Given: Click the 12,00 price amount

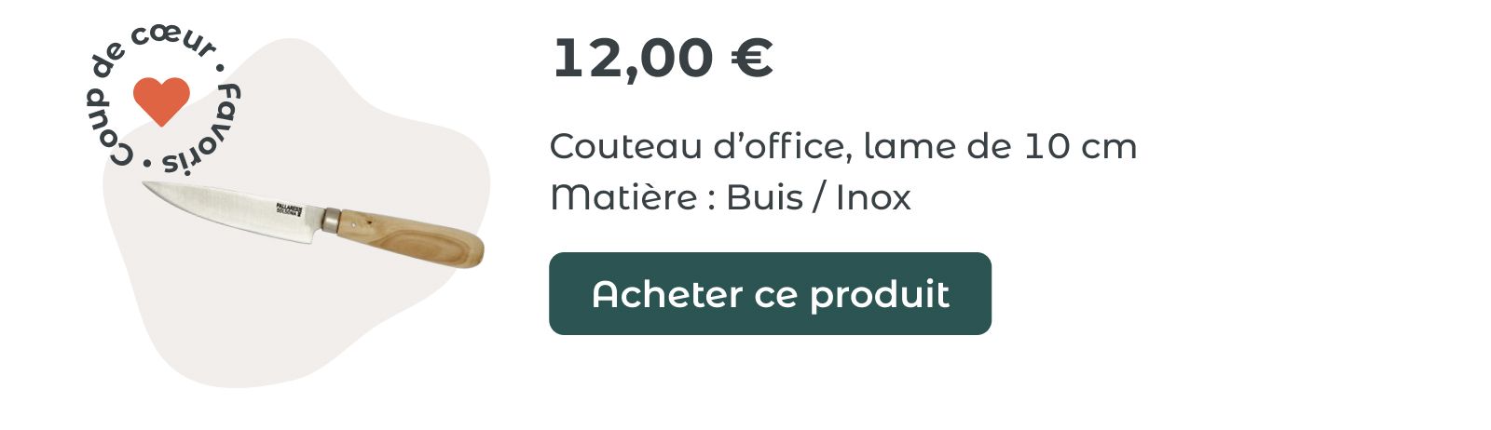Looking at the screenshot, I should (633, 59).
